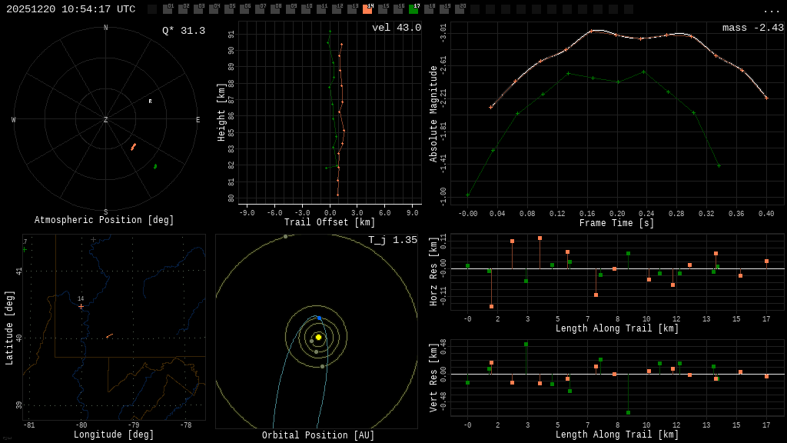
Task: Toggle the gray station 01 indicator
Action: 168,9
